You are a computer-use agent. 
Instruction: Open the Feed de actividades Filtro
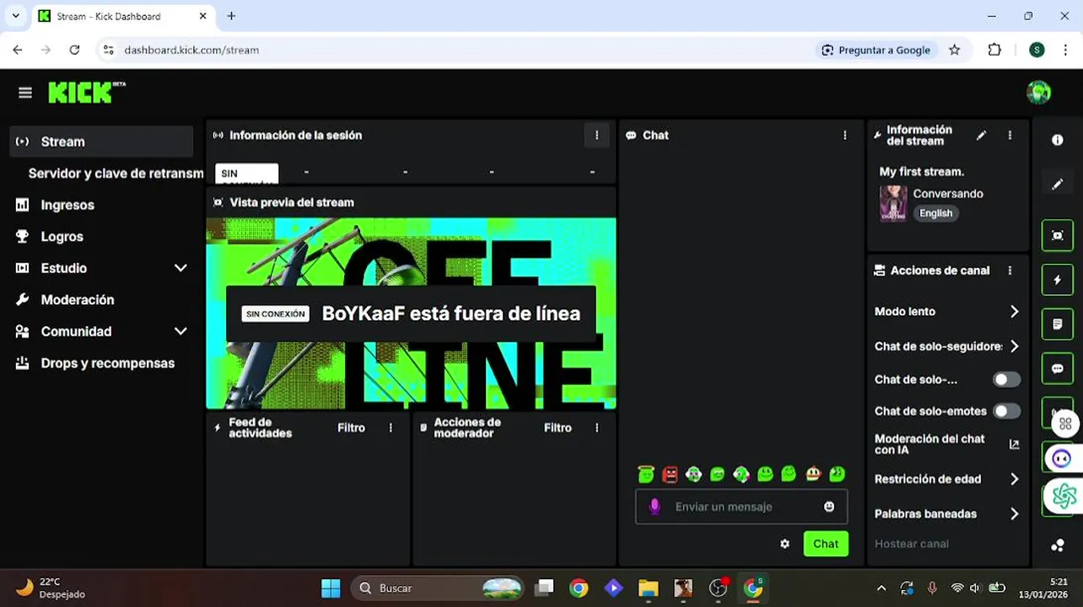pyautogui.click(x=351, y=428)
